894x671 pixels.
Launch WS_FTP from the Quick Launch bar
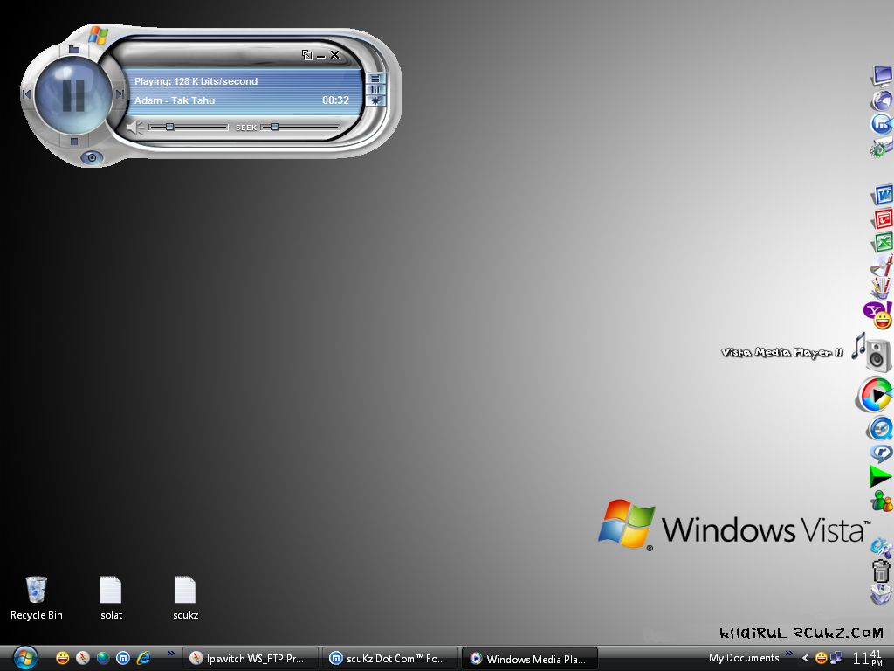pyautogui.click(x=83, y=658)
